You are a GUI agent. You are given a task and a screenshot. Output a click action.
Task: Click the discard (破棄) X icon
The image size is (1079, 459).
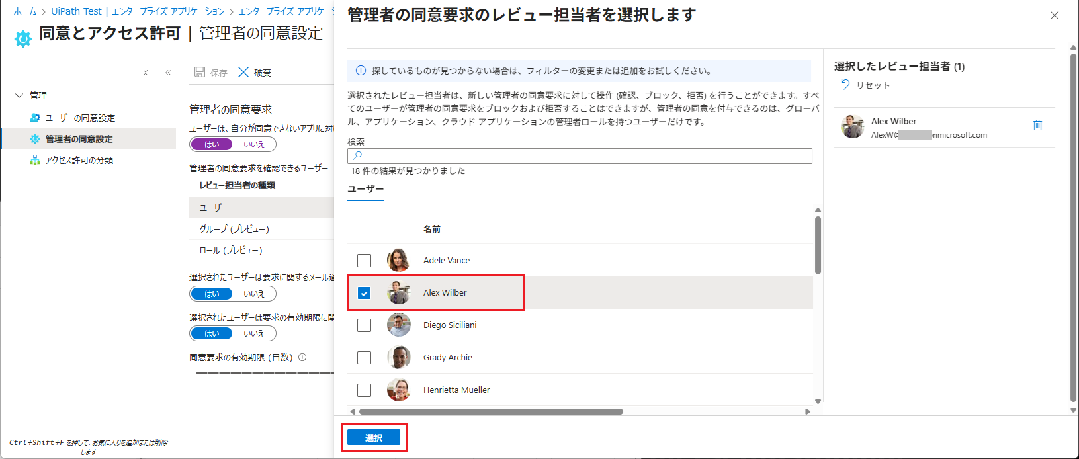pos(243,72)
